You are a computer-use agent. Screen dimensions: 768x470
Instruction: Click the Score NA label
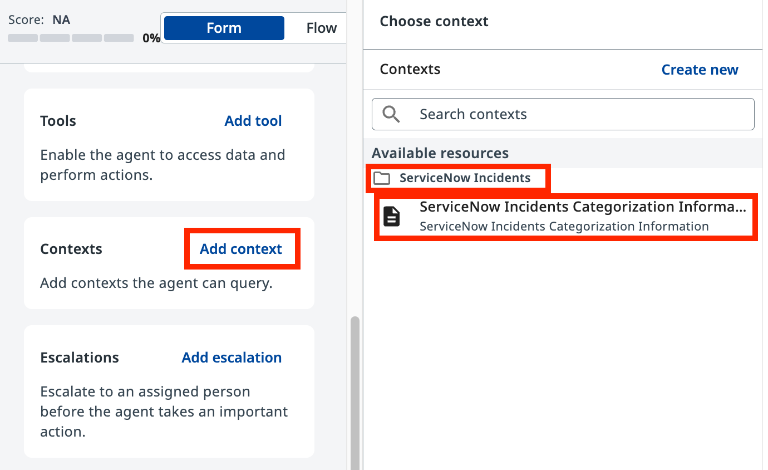coord(39,20)
